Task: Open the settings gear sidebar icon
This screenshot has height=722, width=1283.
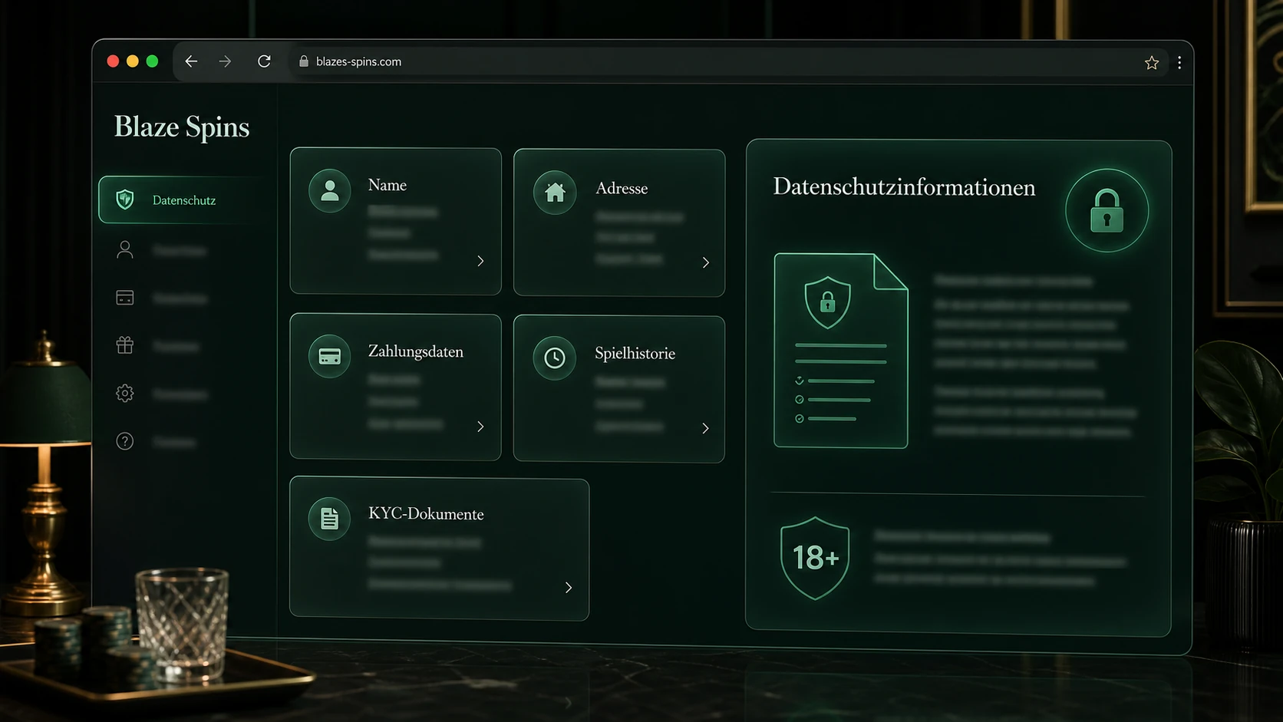Action: pos(125,394)
